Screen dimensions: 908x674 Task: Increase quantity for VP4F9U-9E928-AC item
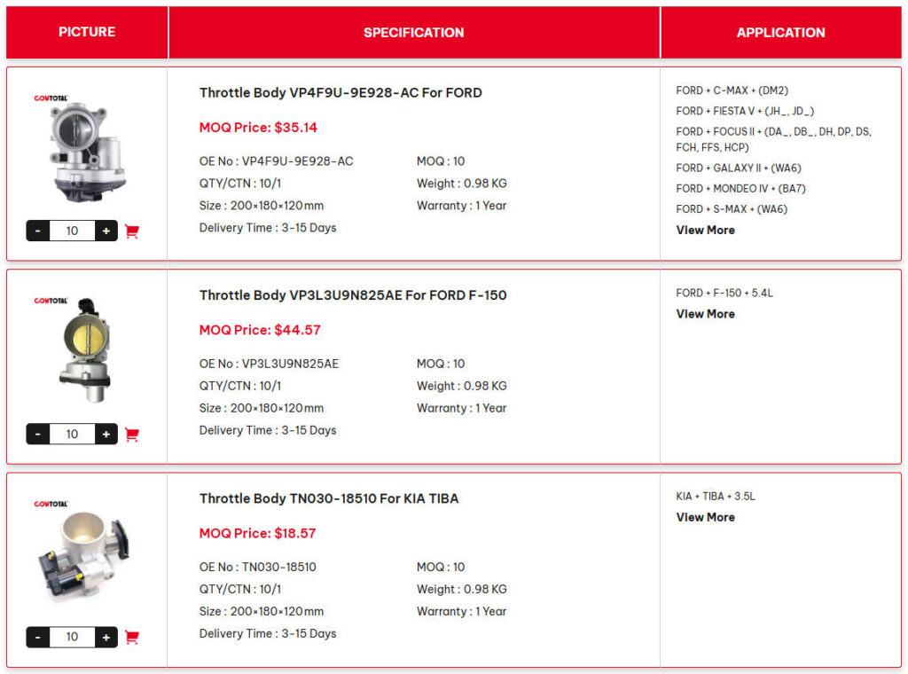coord(106,231)
